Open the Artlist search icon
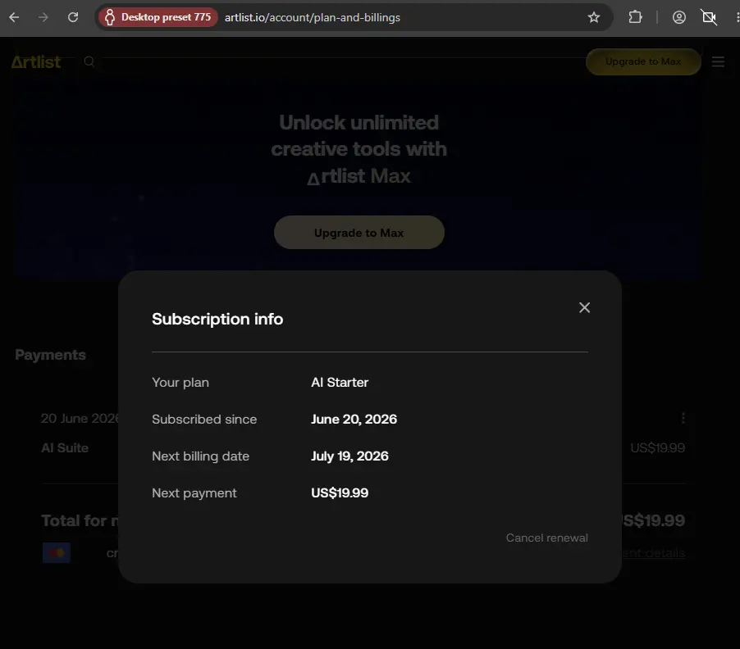Viewport: 740px width, 649px height. [89, 61]
